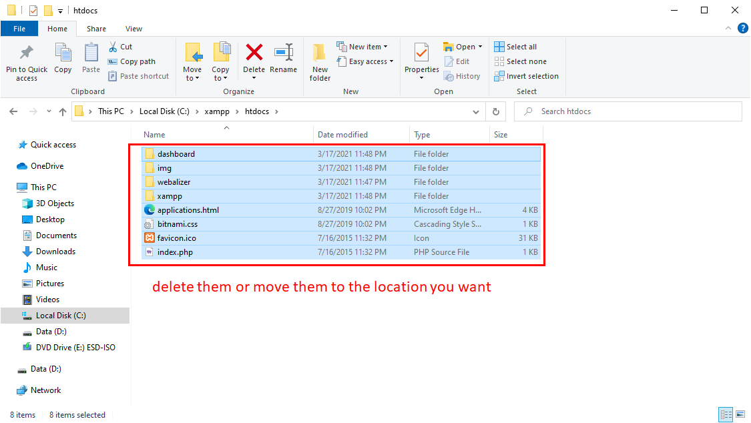Click Pin to Quick access icon
The width and height of the screenshot is (751, 423).
point(26,53)
